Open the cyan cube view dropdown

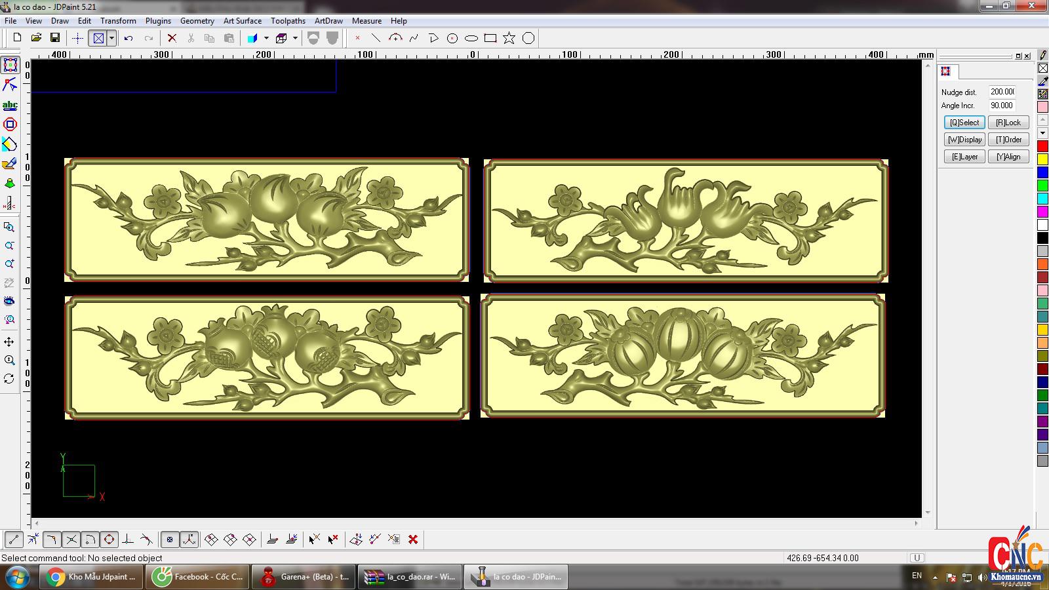click(266, 38)
